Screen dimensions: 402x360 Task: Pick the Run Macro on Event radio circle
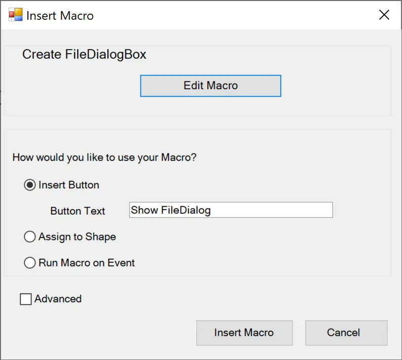pyautogui.click(x=30, y=263)
